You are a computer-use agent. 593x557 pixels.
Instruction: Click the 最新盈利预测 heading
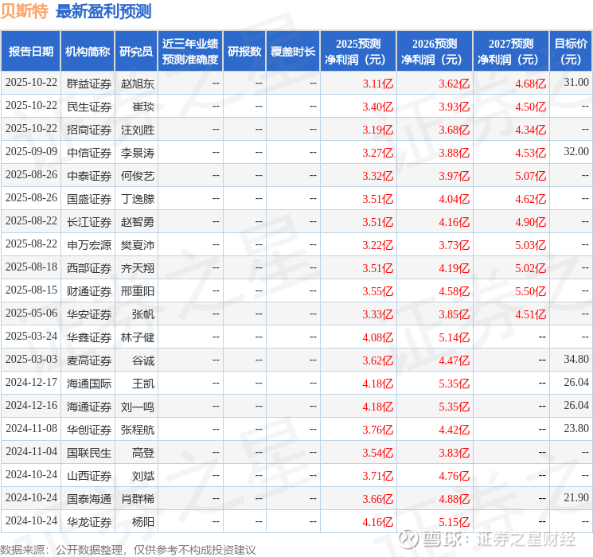103,11
